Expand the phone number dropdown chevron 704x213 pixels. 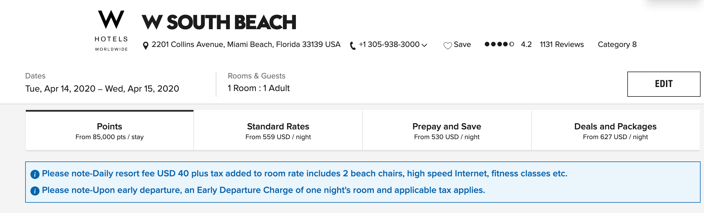[x=424, y=45]
